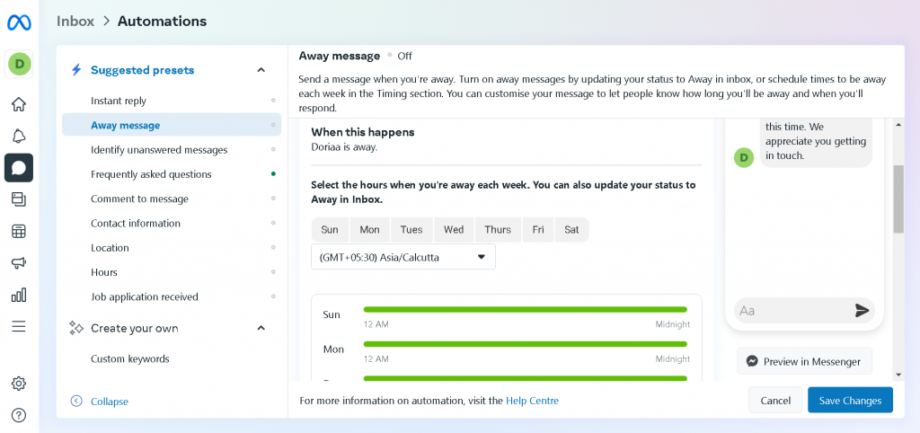Open the Notifications bell icon
The height and width of the screenshot is (433, 920).
(19, 136)
